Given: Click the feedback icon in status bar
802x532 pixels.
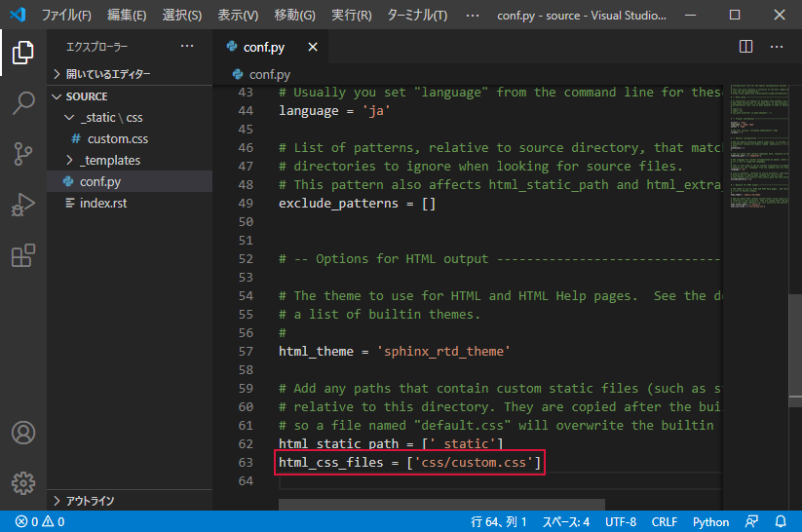Looking at the screenshot, I should pyautogui.click(x=751, y=521).
